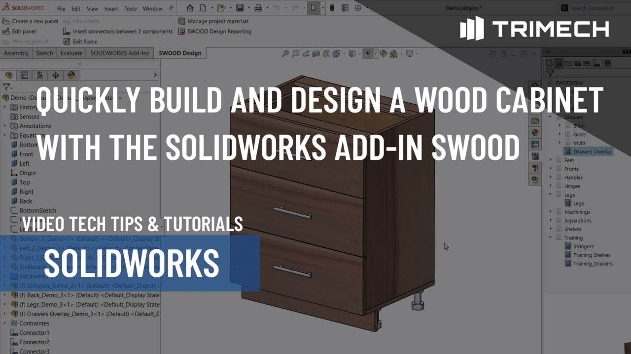Screen dimensions: 631x354
Task: Click the Zoom to Fit icon
Action: tap(285, 54)
